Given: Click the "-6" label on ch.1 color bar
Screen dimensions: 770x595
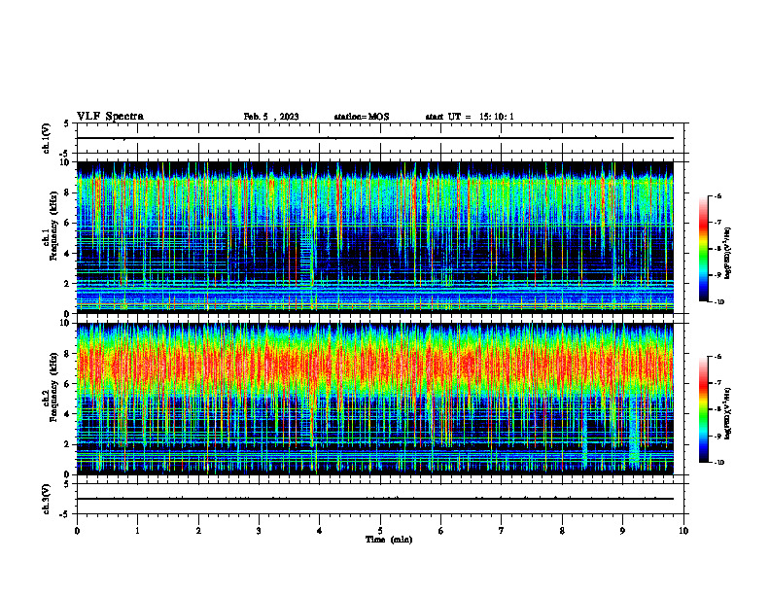Looking at the screenshot, I should [717, 195].
